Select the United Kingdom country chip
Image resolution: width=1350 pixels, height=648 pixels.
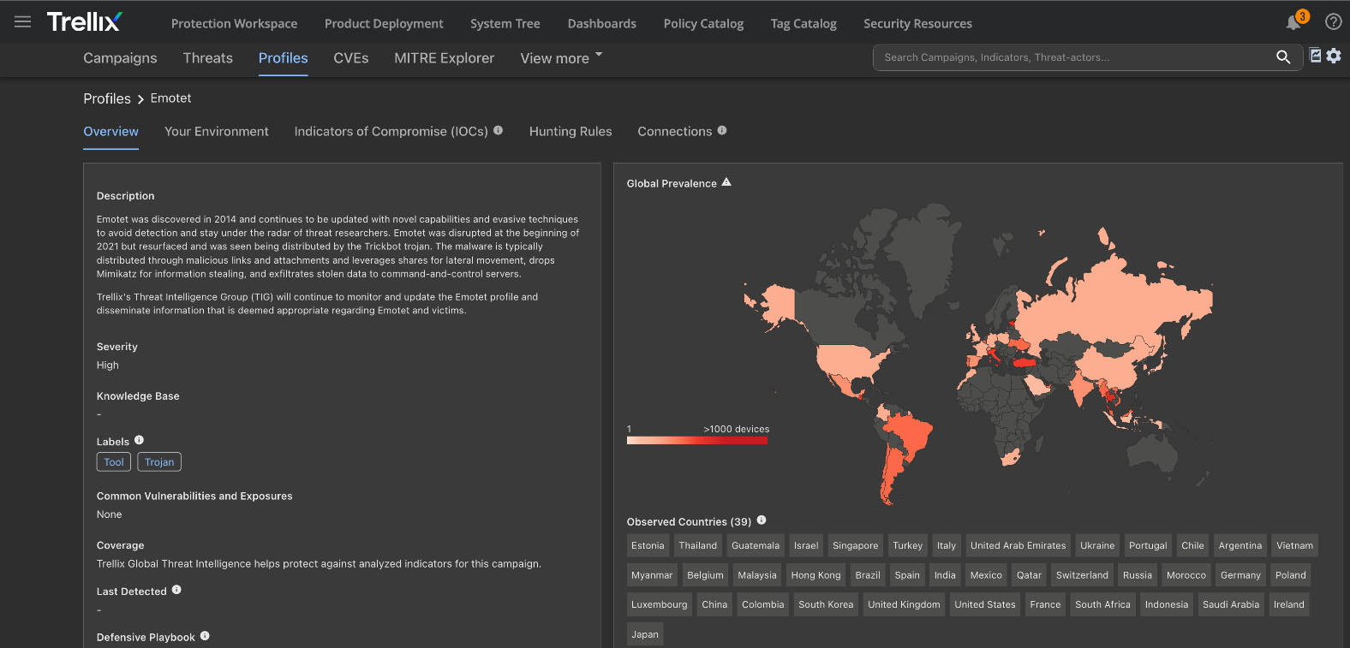tap(904, 604)
